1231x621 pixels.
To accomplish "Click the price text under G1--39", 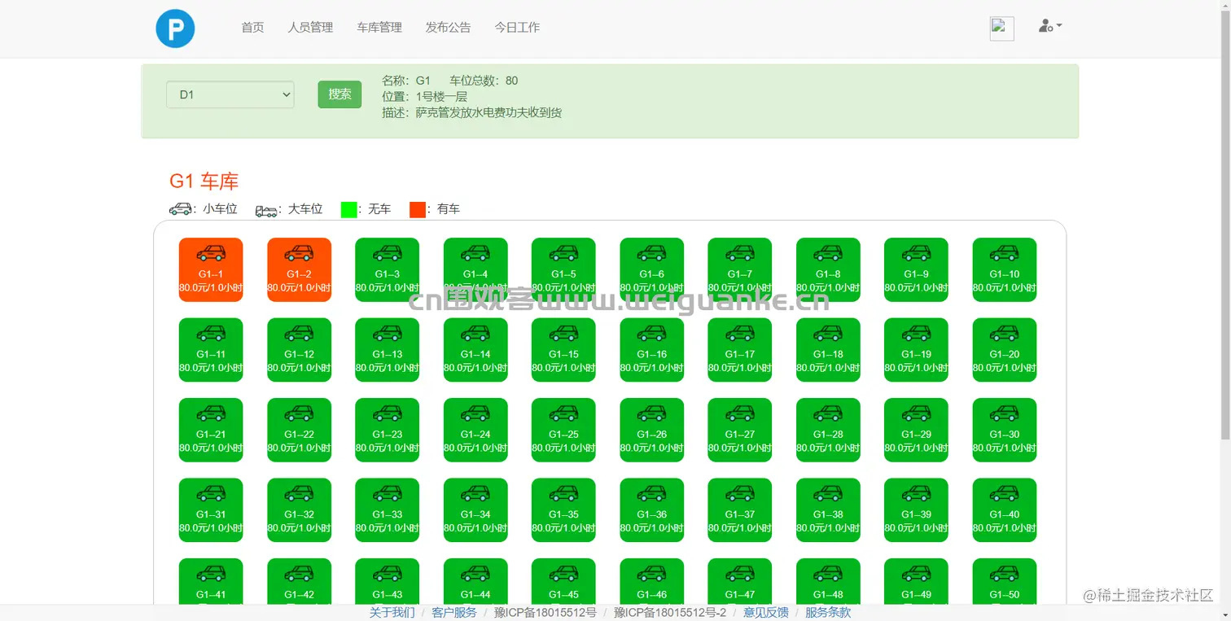I will click(x=916, y=528).
